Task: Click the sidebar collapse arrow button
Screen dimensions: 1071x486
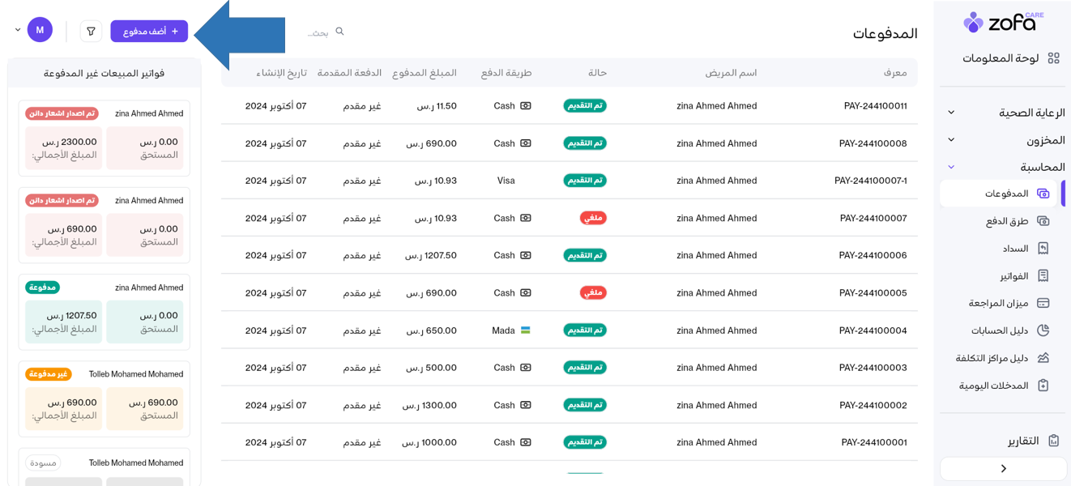Action: 1003,468
